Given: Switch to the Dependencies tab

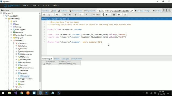Looking at the screenshot, I should point(76,11).
